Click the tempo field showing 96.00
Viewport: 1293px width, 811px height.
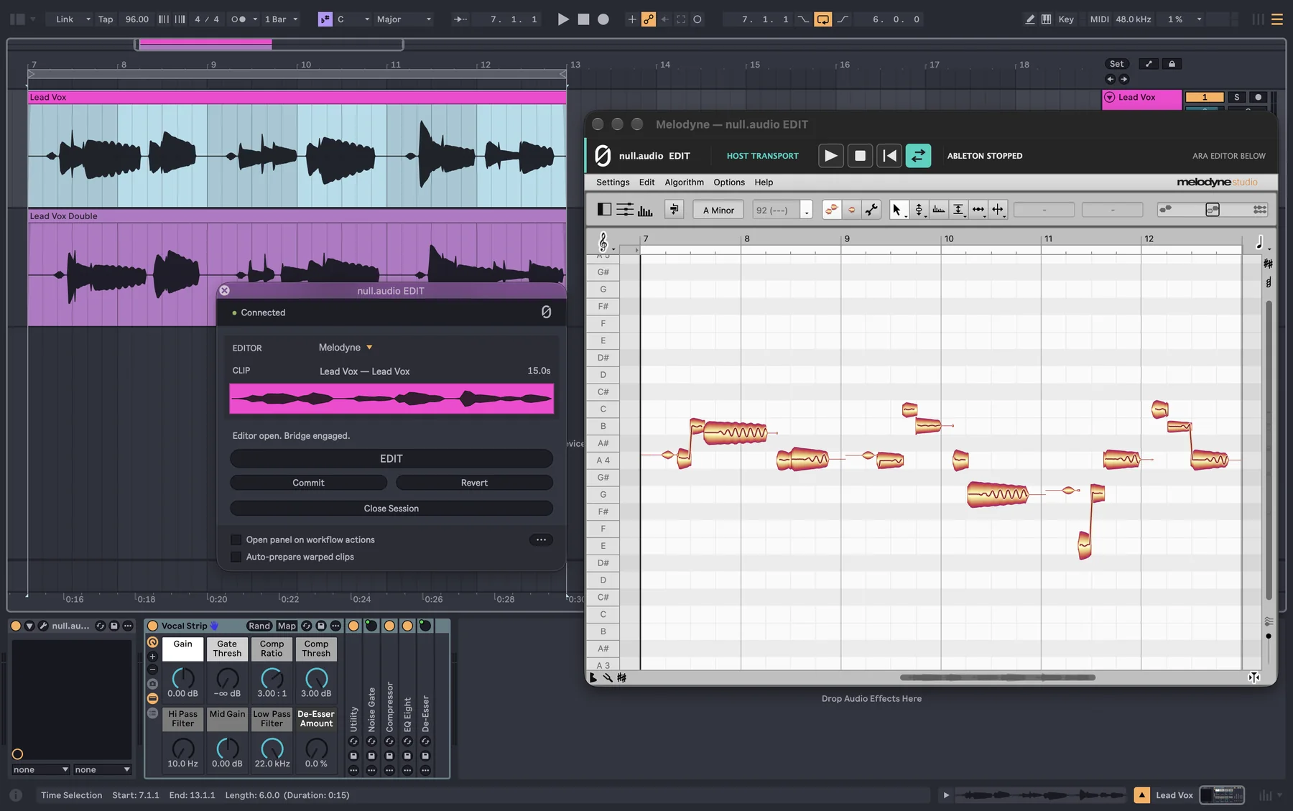[x=136, y=19]
